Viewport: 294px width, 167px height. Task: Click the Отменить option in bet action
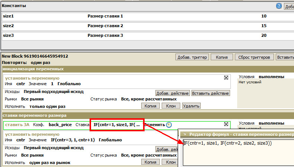155,125
